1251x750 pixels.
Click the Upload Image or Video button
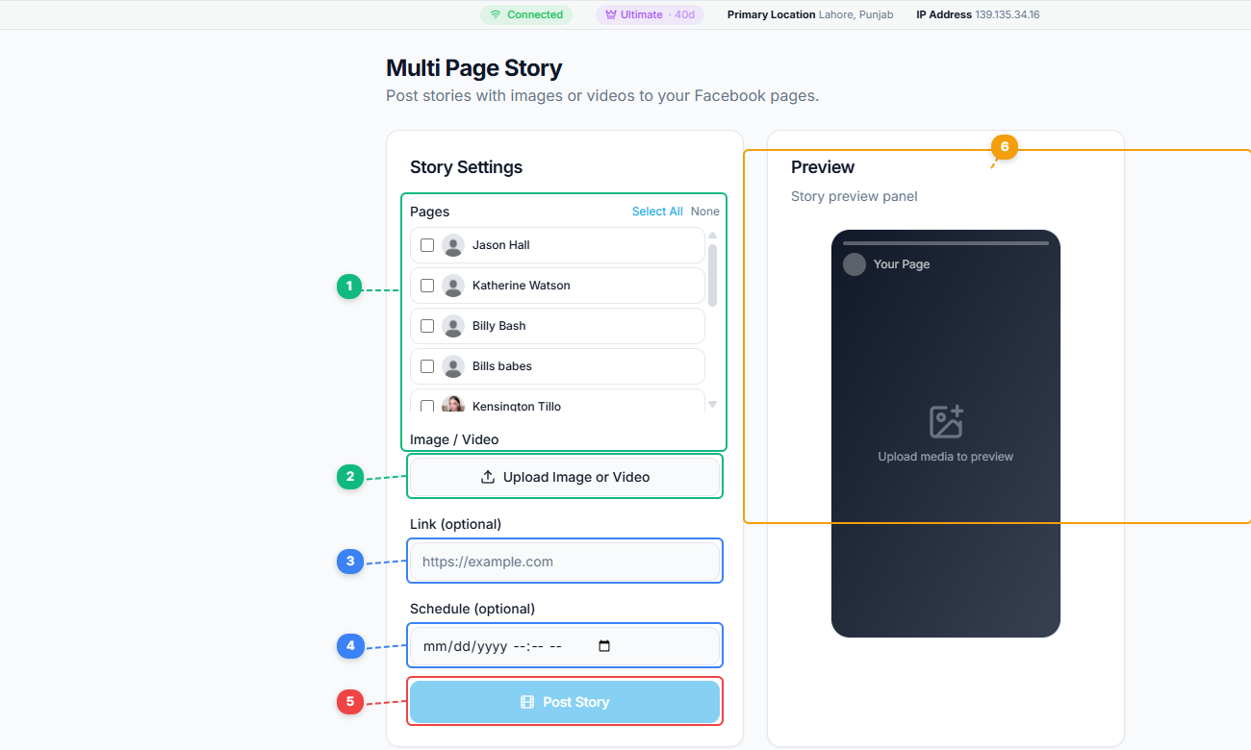click(565, 477)
